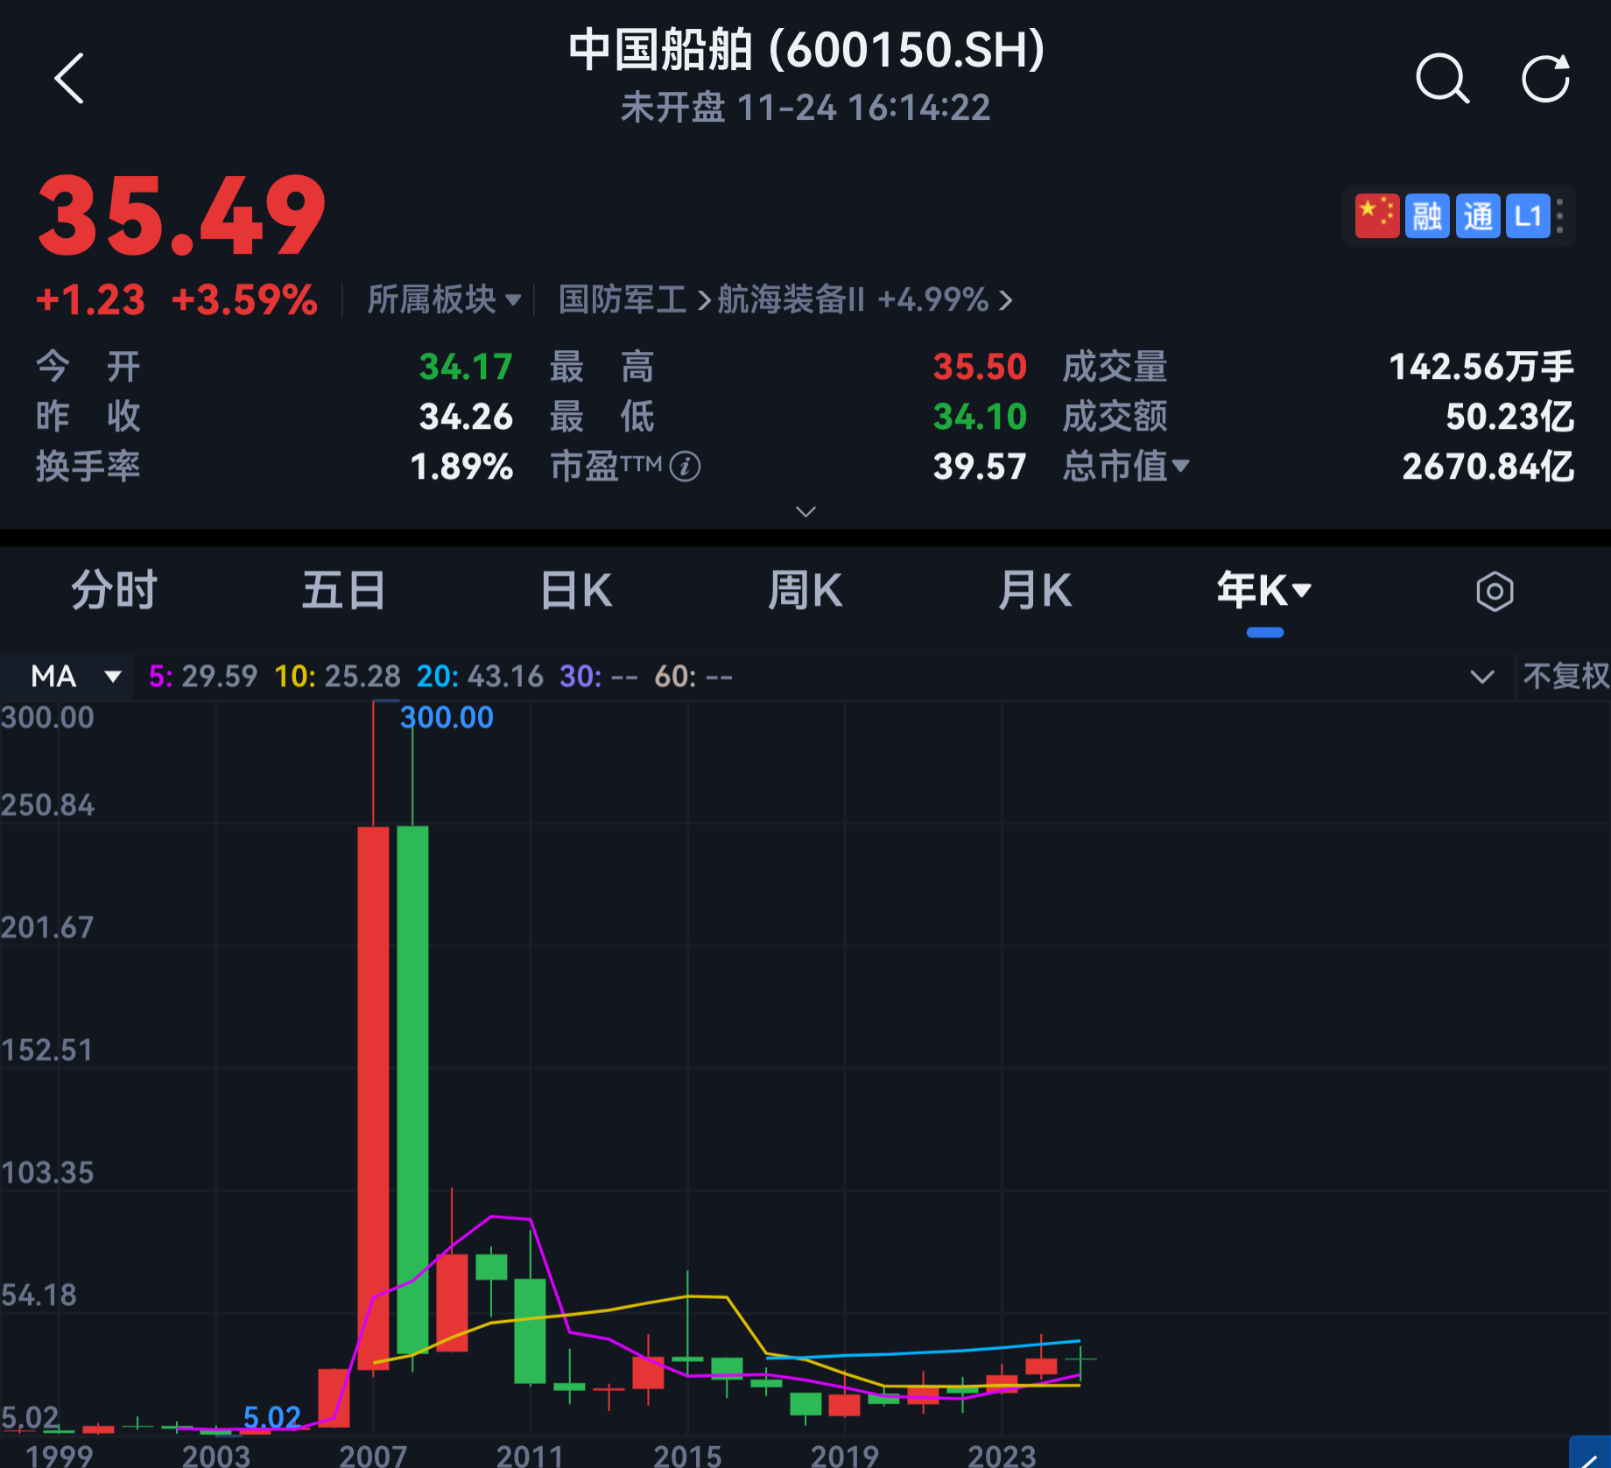Tap 最低 value 34.10
Viewport: 1611px width, 1468px height.
pyautogui.click(x=980, y=417)
